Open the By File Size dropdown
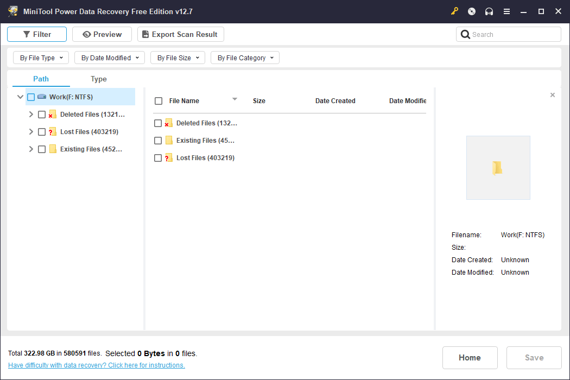This screenshot has width=570, height=380. (178, 58)
